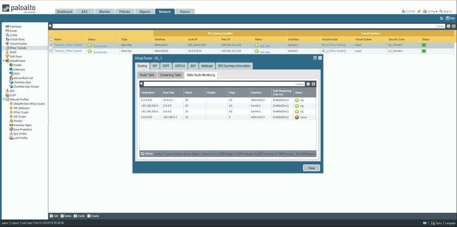
Task: Toggle the select-all checkbox in table header
Action: click(x=51, y=40)
